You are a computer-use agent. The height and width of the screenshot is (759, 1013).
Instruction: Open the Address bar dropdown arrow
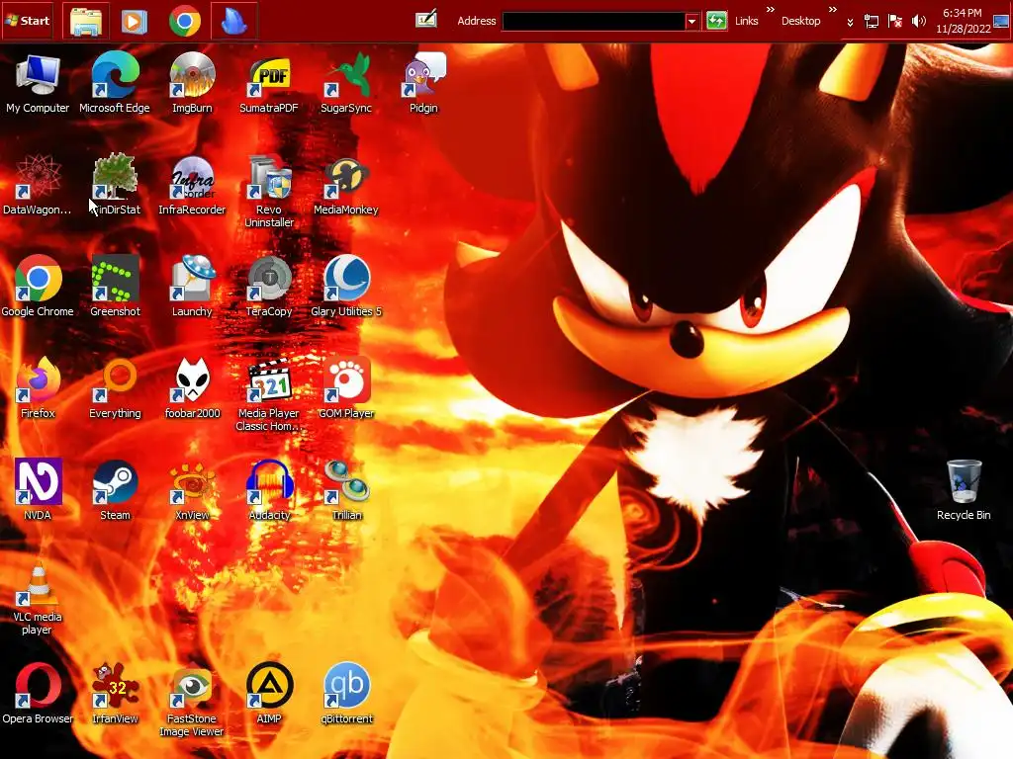(691, 22)
